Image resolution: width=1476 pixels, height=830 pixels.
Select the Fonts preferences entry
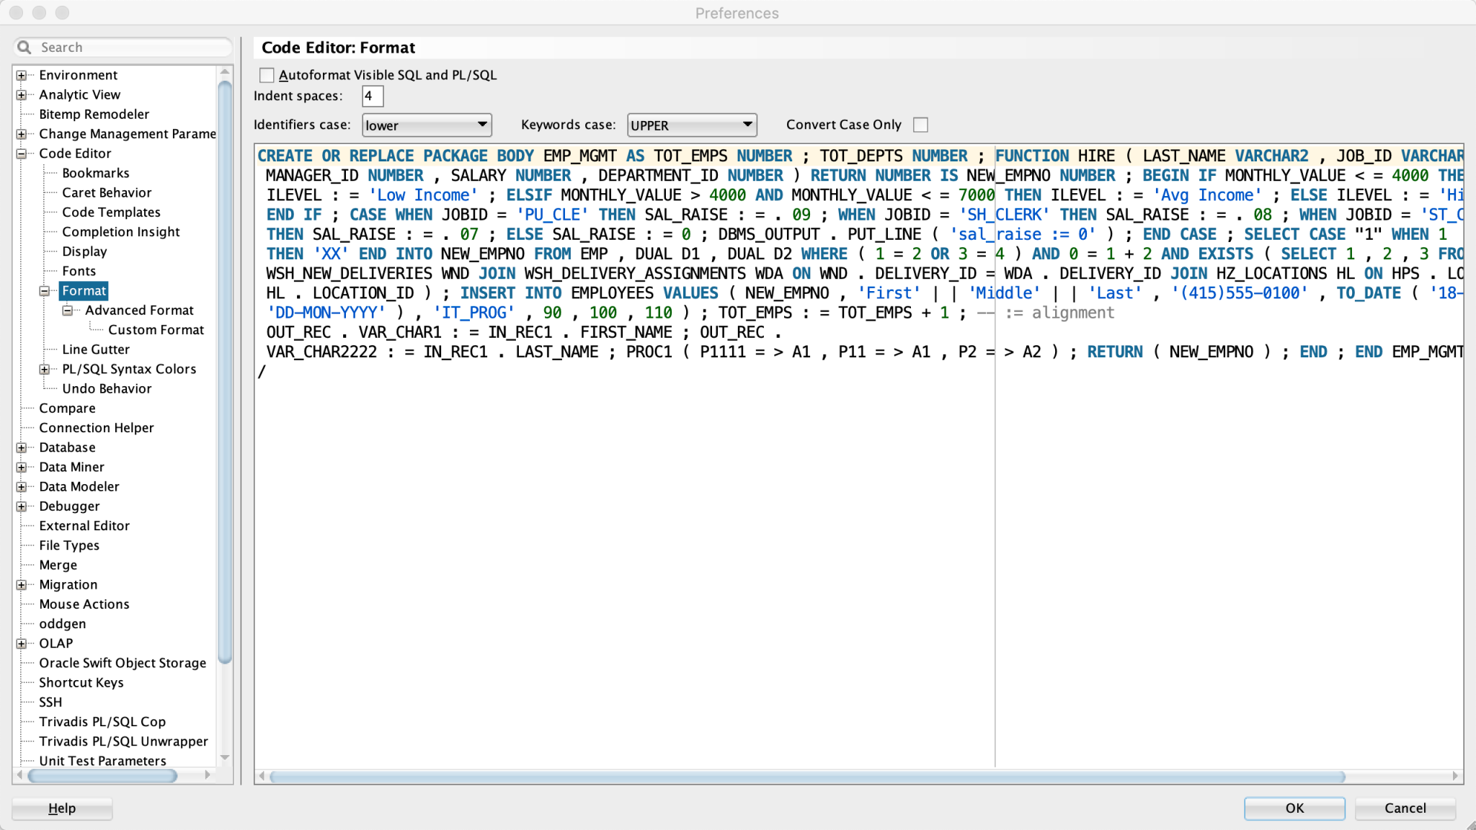tap(79, 270)
